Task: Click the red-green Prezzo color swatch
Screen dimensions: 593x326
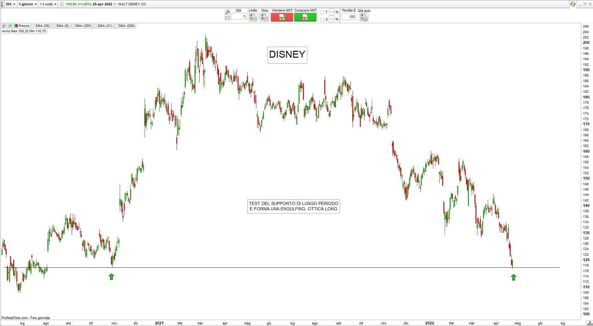Action: click(16, 26)
